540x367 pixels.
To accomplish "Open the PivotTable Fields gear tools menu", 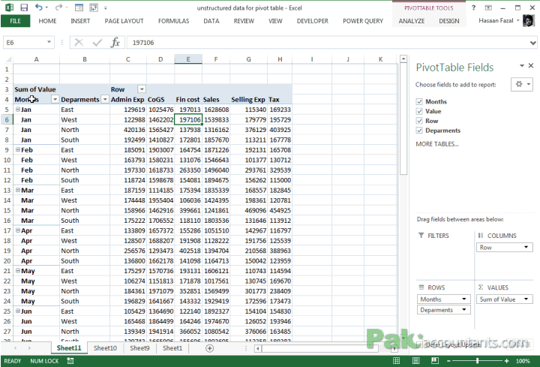I will pos(521,84).
